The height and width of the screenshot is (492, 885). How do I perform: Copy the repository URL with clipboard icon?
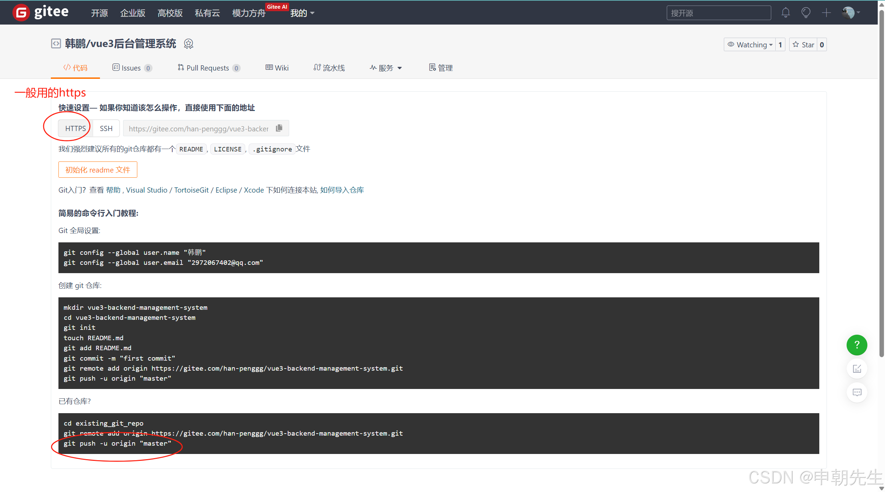point(279,128)
